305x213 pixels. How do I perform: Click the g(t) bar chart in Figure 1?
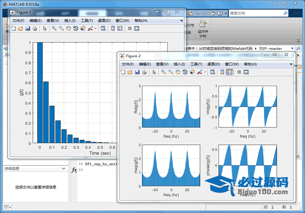(75, 92)
